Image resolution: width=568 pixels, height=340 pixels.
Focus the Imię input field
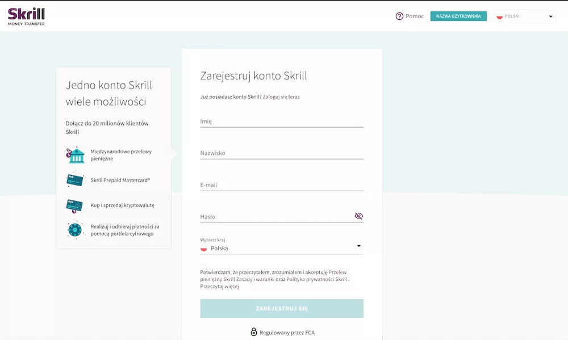click(x=281, y=121)
